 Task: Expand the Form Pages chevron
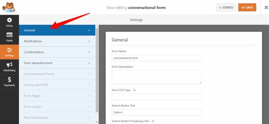(x=89, y=96)
